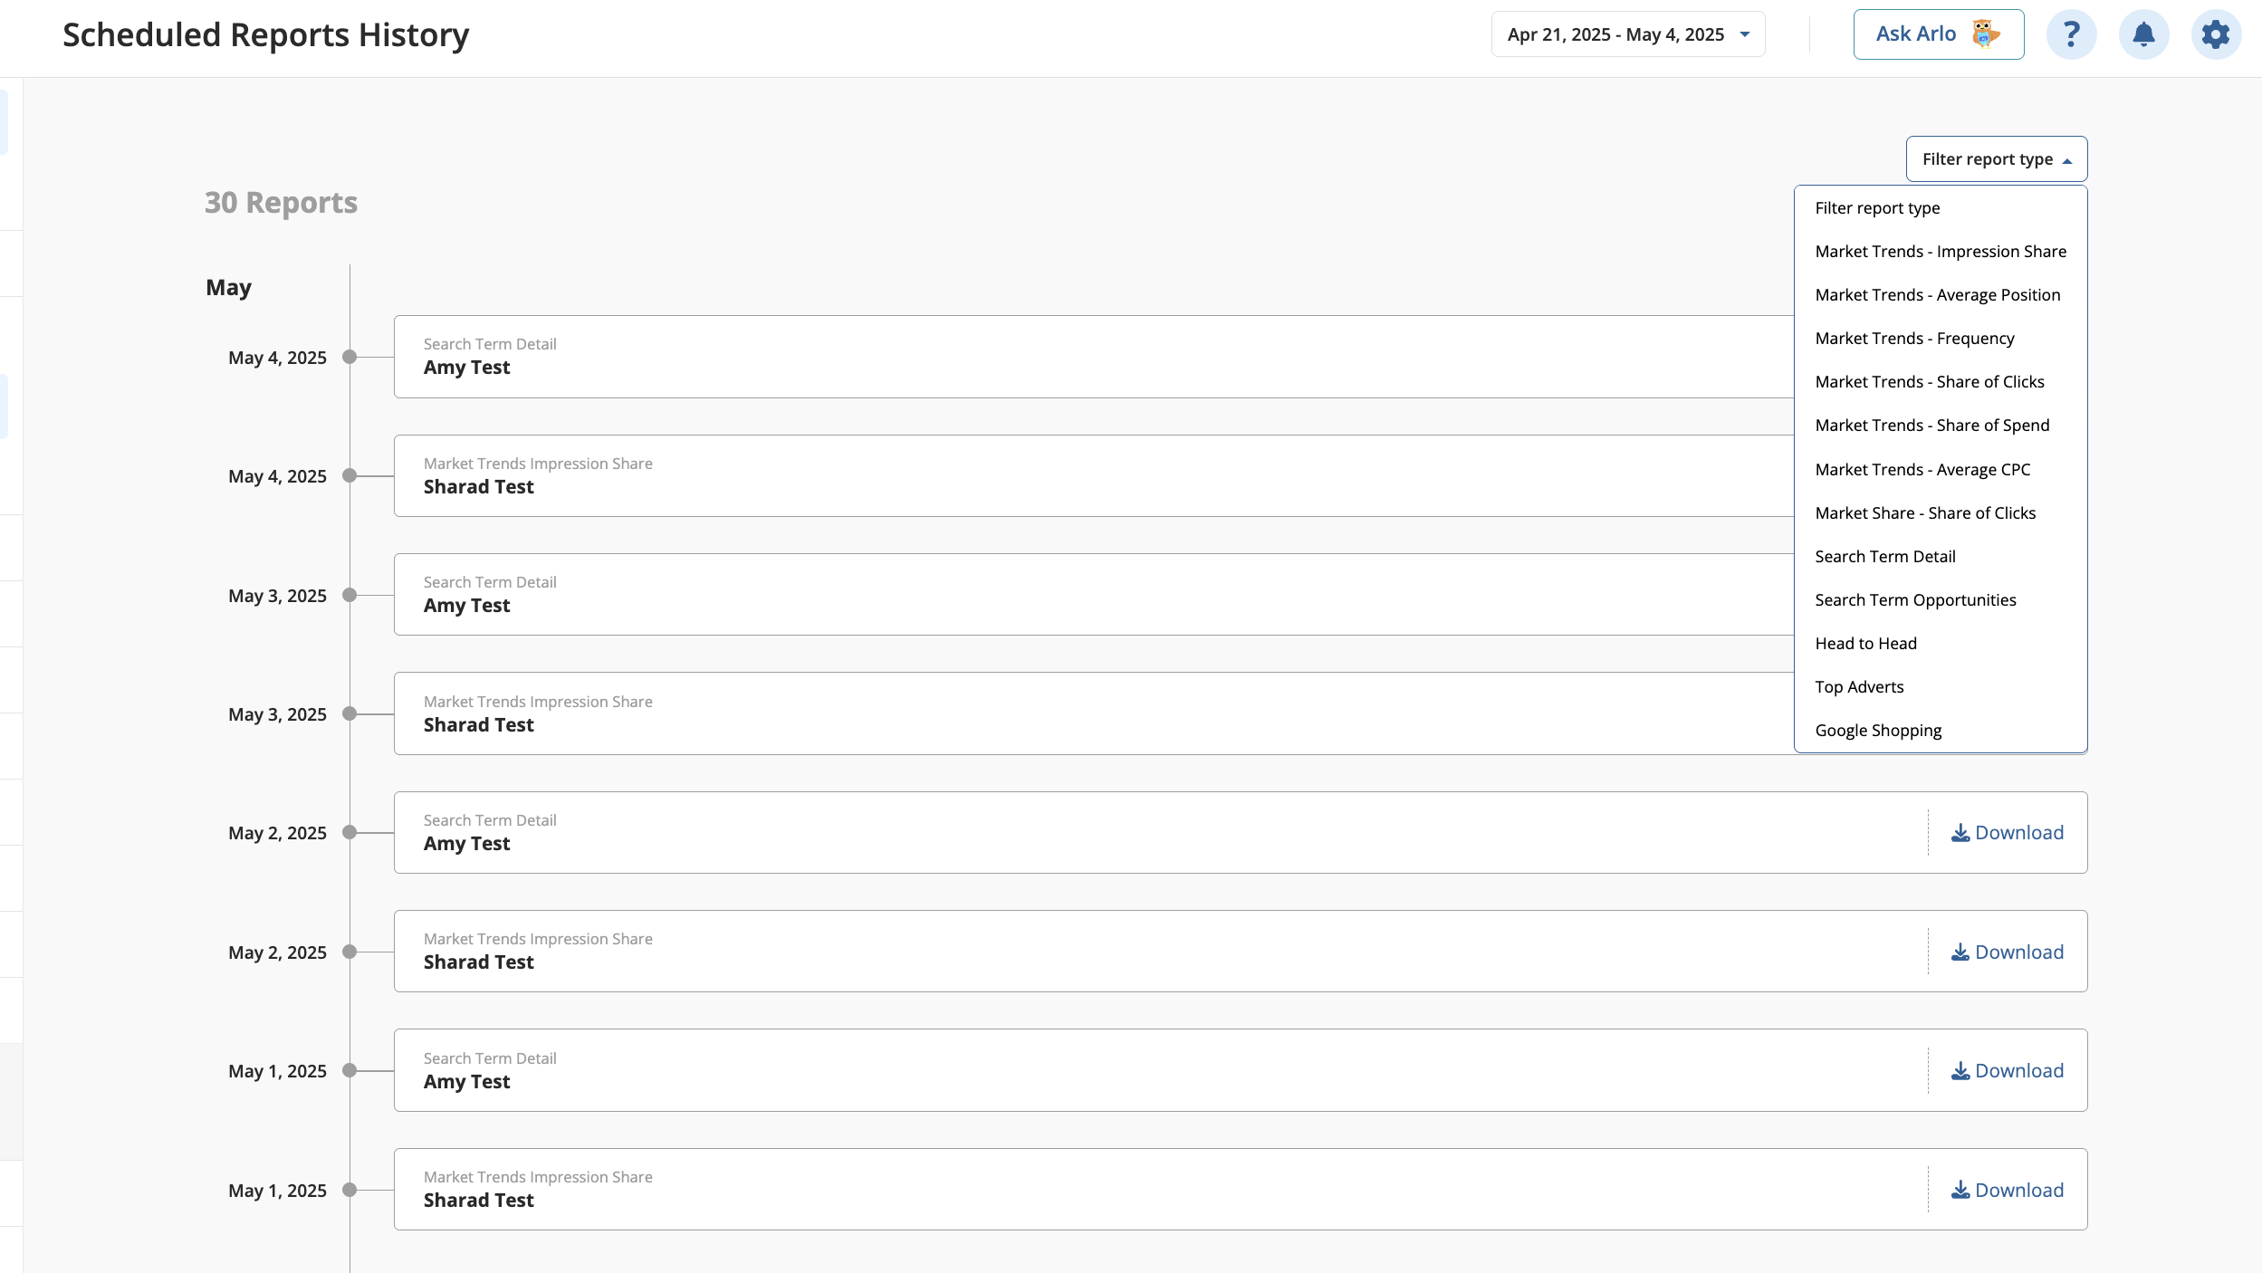Collapse the Filter report type dropdown

tap(1996, 159)
